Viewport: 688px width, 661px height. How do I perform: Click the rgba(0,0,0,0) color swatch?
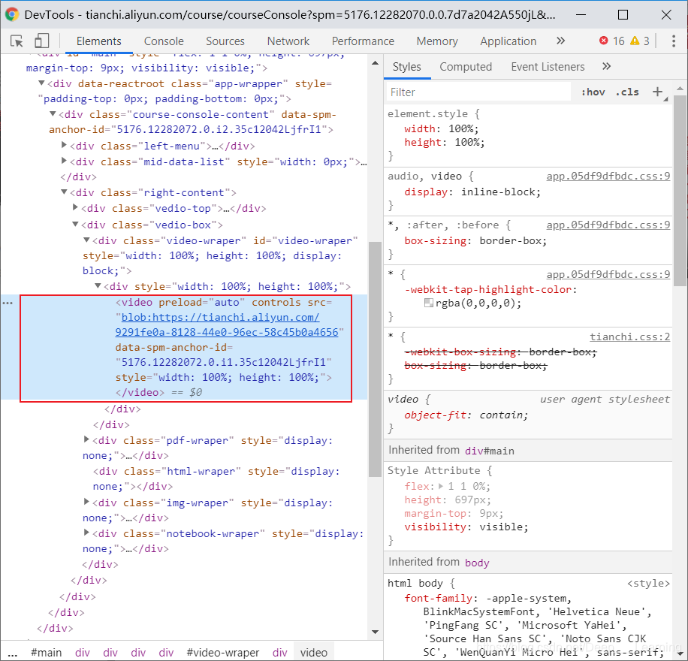[x=429, y=303]
